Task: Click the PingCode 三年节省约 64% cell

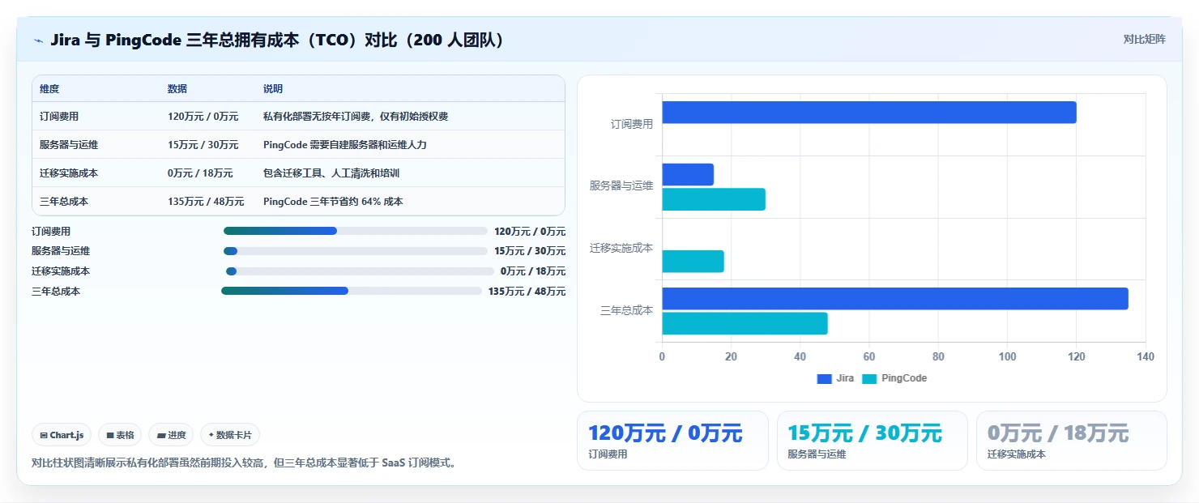Action: (x=333, y=202)
